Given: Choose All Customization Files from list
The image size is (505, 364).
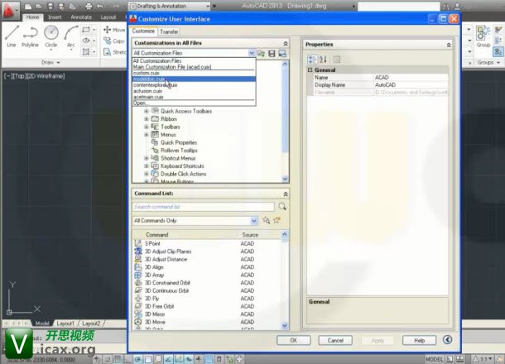Looking at the screenshot, I should click(x=194, y=61).
